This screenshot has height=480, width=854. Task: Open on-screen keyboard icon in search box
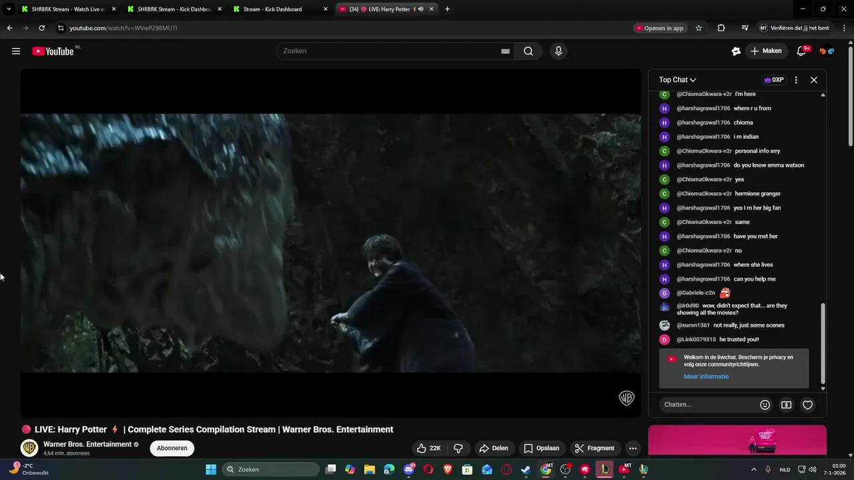point(505,51)
